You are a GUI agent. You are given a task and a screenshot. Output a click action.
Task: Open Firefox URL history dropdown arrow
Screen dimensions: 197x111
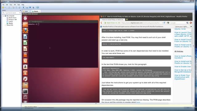162,23
